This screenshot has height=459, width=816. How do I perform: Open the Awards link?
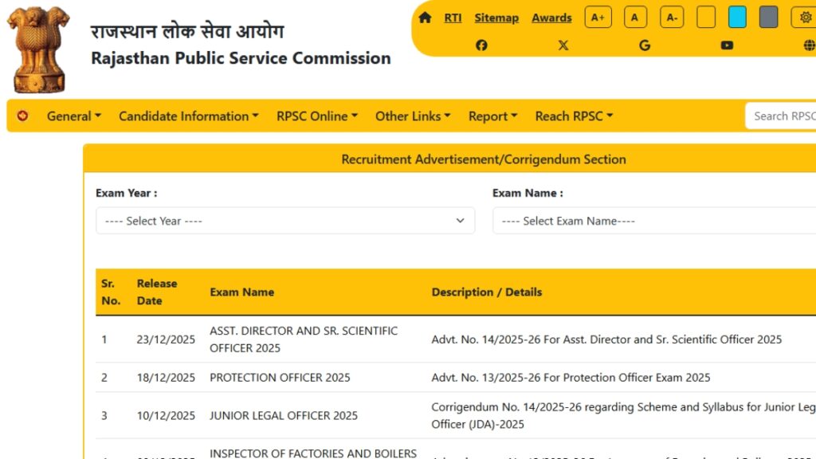(x=551, y=18)
